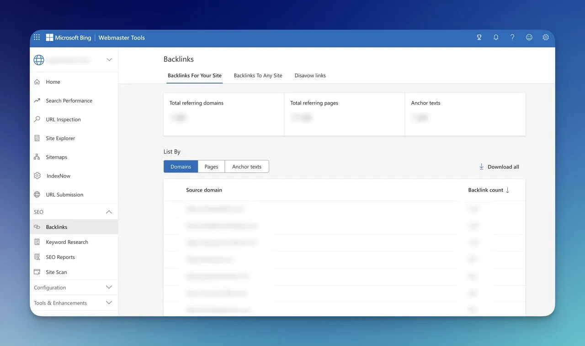Image resolution: width=585 pixels, height=346 pixels.
Task: Click the Total referring domains card
Action: (224, 114)
